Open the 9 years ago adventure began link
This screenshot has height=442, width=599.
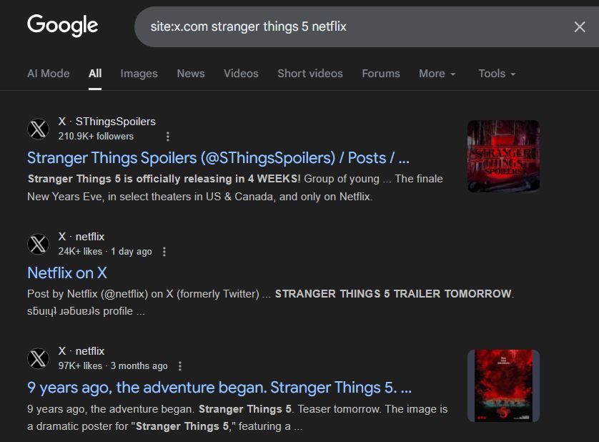click(x=219, y=388)
